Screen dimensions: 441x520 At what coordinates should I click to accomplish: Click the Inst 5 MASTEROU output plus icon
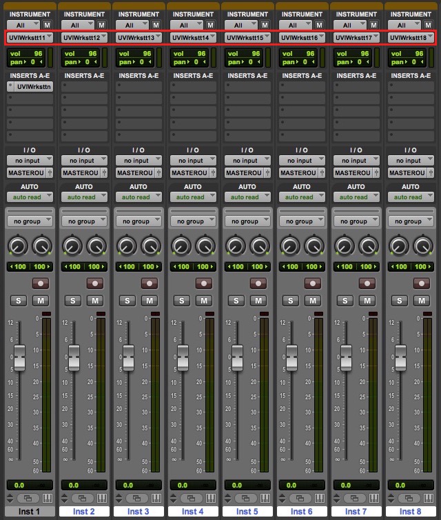[x=267, y=173]
